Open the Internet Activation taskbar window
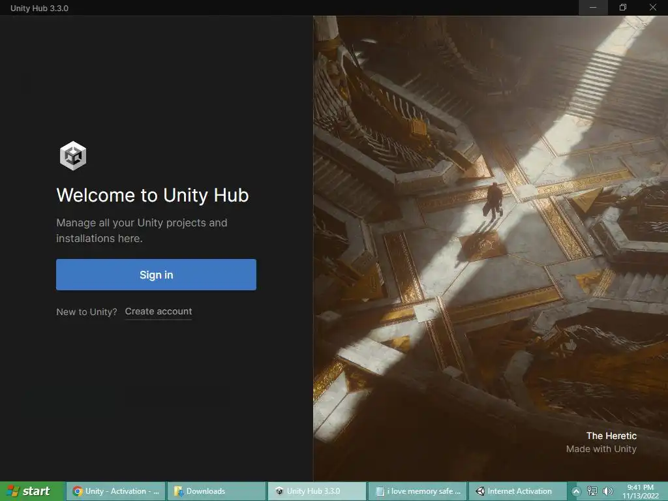Screen dimensions: 668x501 [518, 491]
